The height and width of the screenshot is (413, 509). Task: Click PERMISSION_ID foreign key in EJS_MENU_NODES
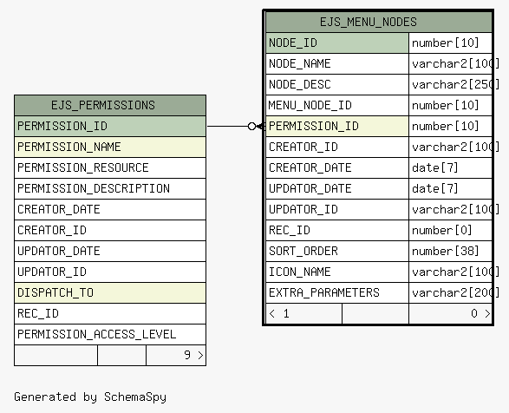[337, 126]
